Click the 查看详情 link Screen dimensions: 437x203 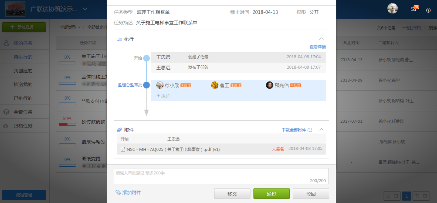318,47
